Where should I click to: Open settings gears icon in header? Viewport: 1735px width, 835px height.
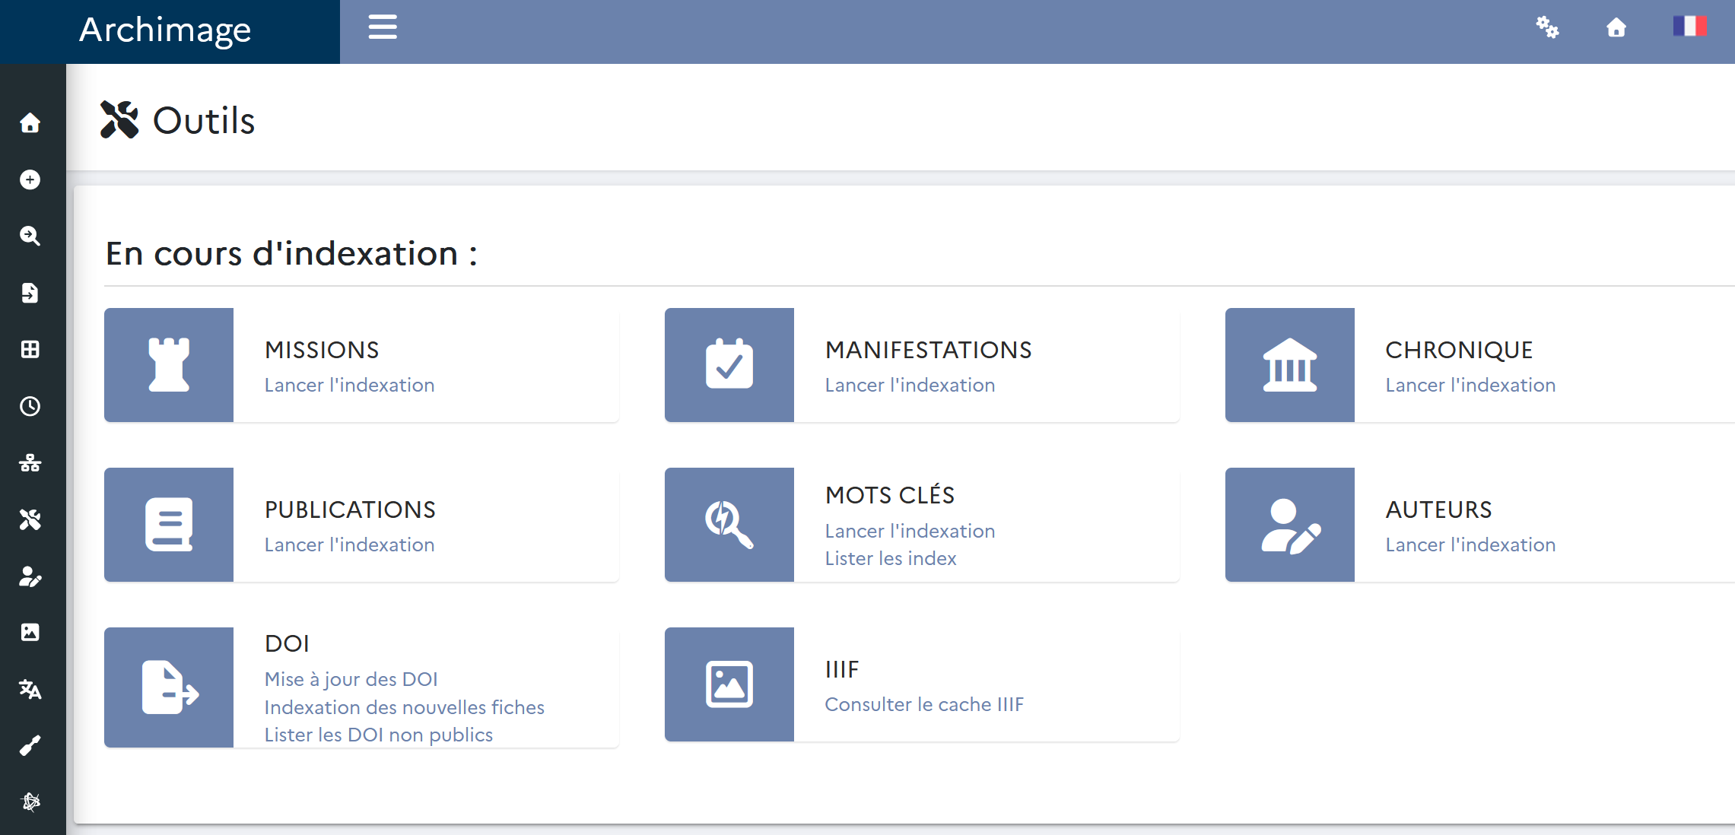(x=1547, y=27)
